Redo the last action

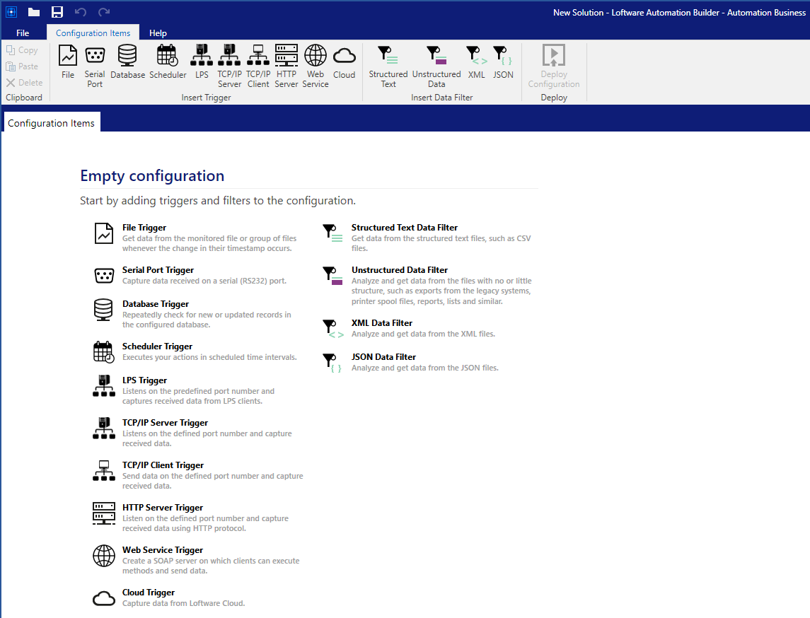pyautogui.click(x=104, y=12)
